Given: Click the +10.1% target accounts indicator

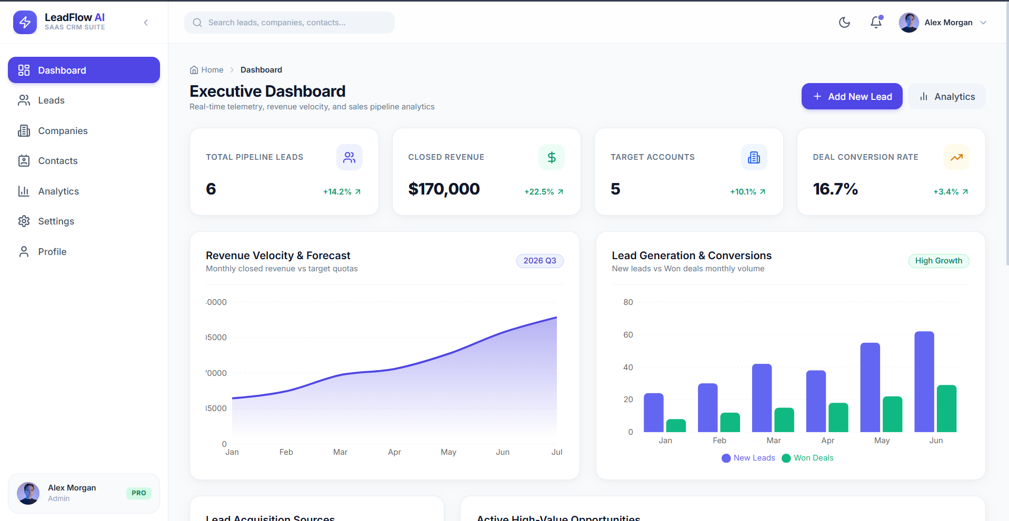Looking at the screenshot, I should tap(748, 192).
